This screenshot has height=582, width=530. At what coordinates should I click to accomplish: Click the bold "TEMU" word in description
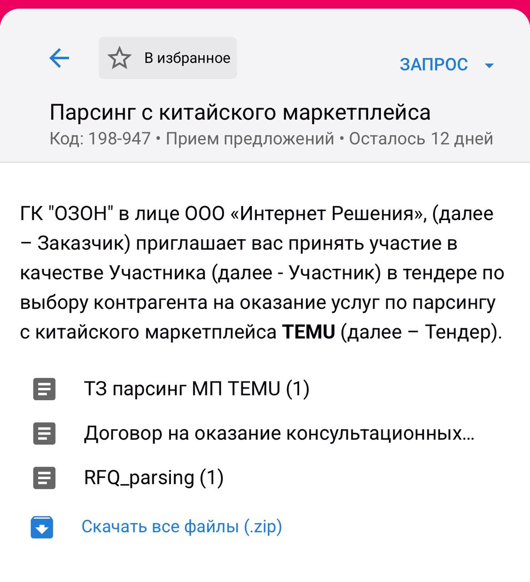click(x=309, y=332)
